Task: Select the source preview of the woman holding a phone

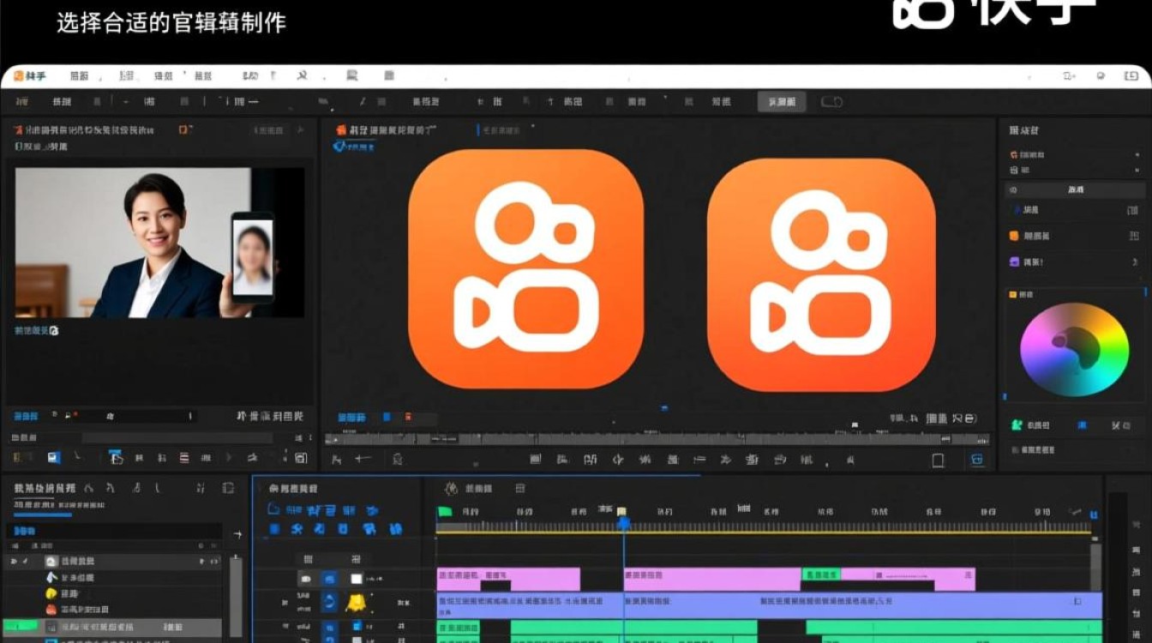Action: click(159, 243)
